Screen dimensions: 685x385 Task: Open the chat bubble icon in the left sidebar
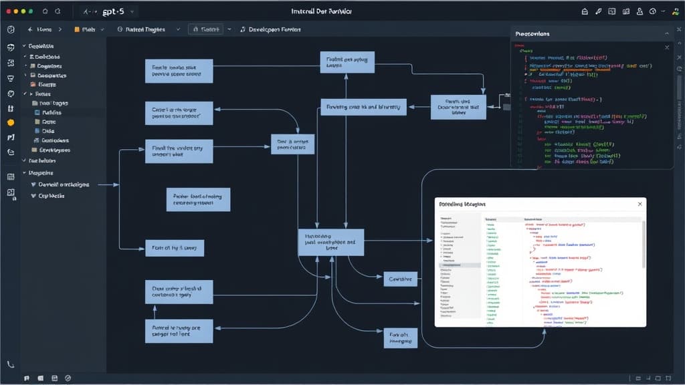pos(11,47)
